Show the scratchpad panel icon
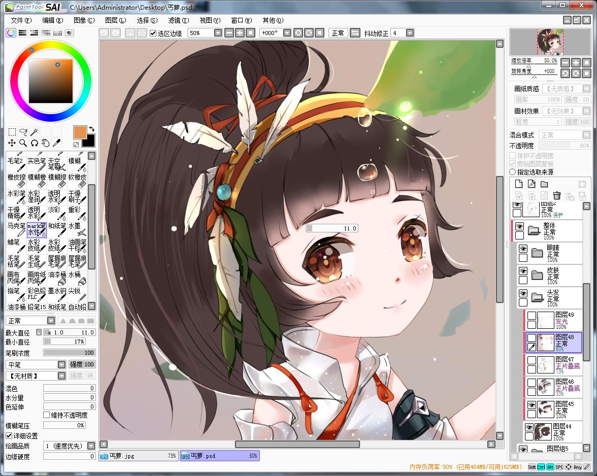Screen dimensions: 597x476 (x=69, y=32)
